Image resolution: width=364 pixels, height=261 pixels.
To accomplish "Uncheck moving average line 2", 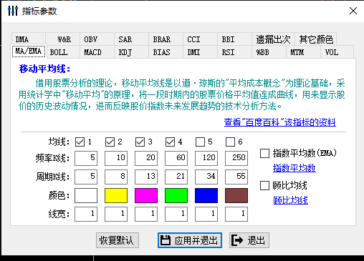I will pos(110,142).
